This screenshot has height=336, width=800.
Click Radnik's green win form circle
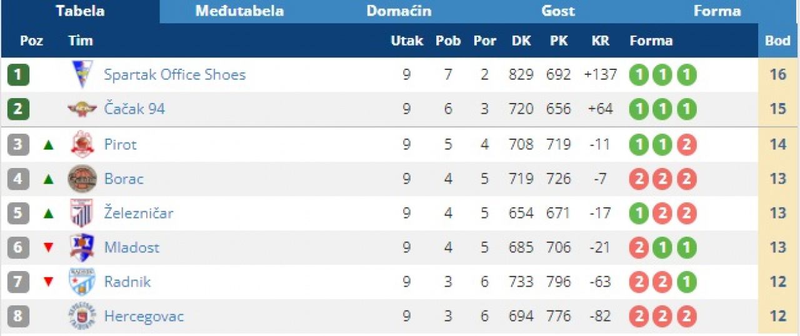point(686,282)
